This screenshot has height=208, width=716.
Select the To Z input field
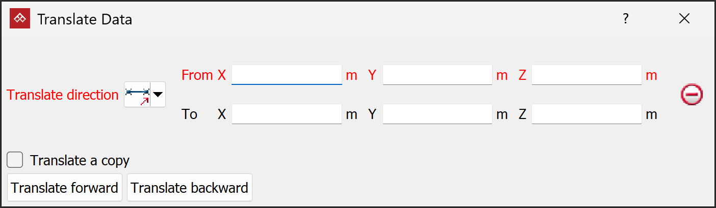pyautogui.click(x=586, y=114)
